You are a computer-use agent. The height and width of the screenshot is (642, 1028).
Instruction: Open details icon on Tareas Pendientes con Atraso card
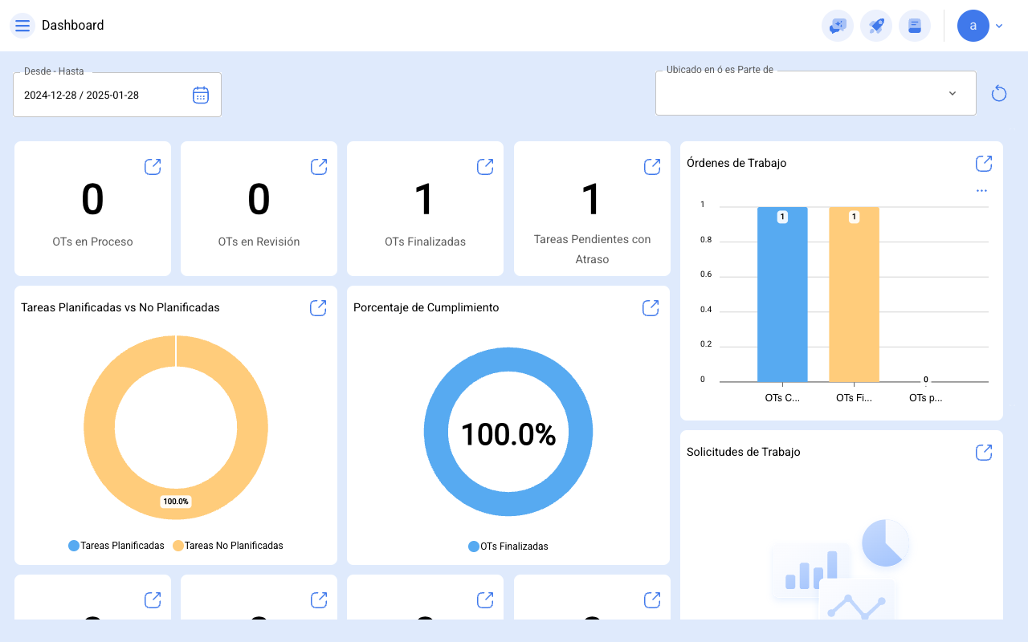[x=652, y=167]
